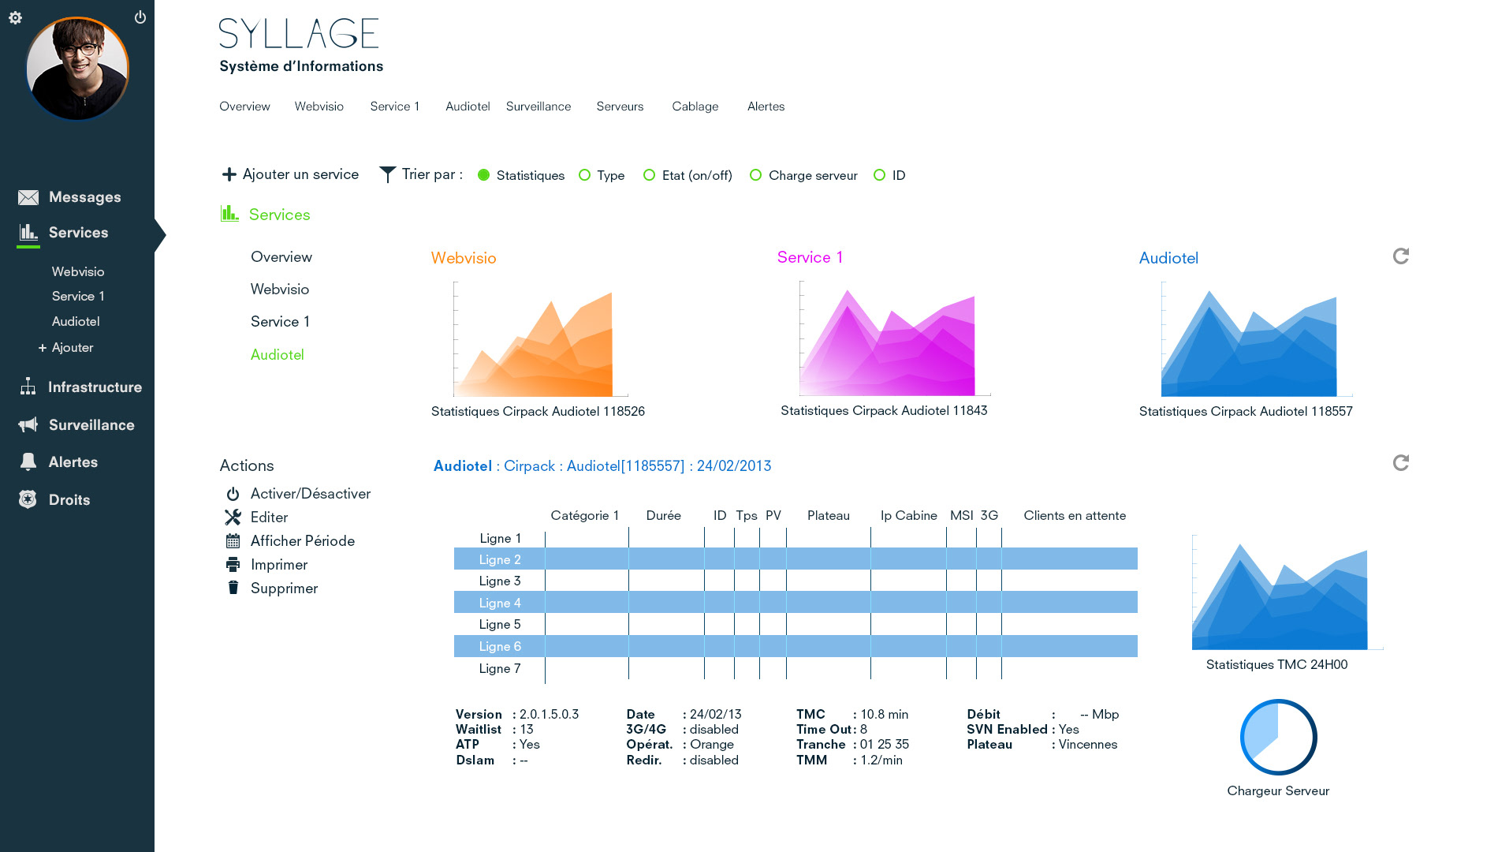The image size is (1498, 852).
Task: Select the Type sort radio button
Action: [x=584, y=175]
